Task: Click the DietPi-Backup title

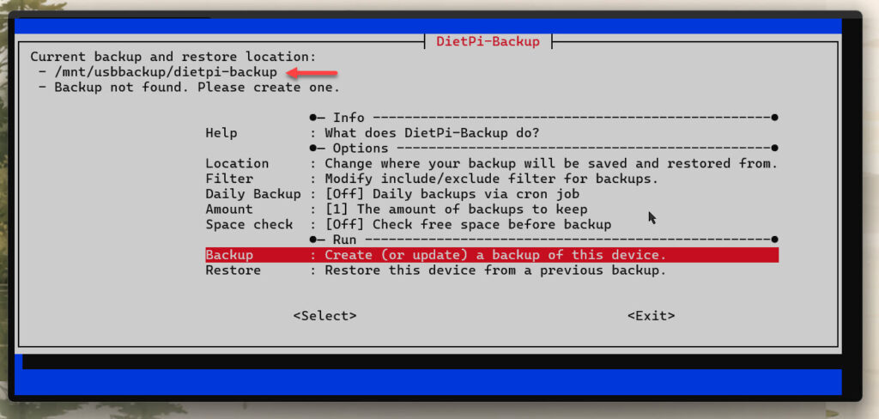Action: 488,41
